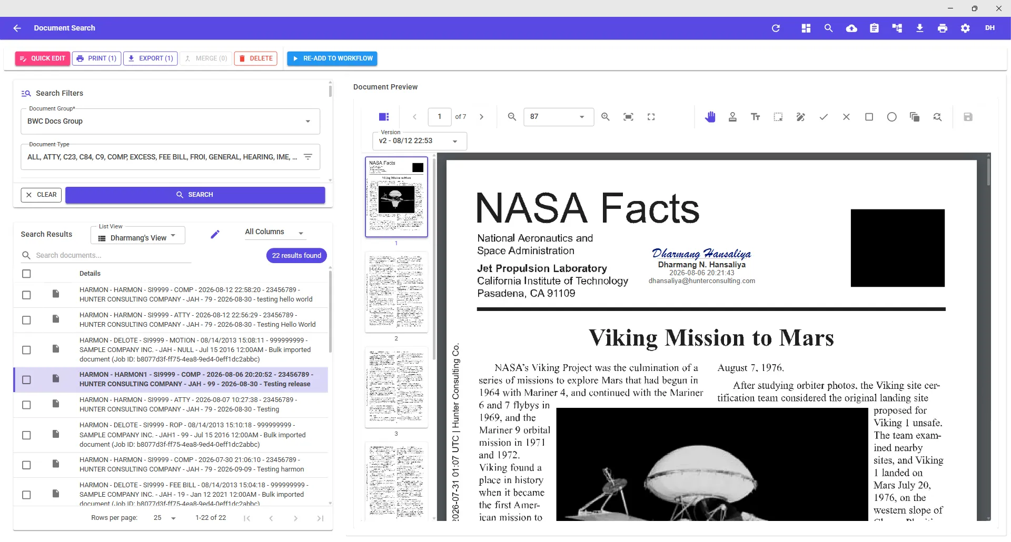
Task: Check the DELOTE ROP document row
Action: click(x=26, y=435)
